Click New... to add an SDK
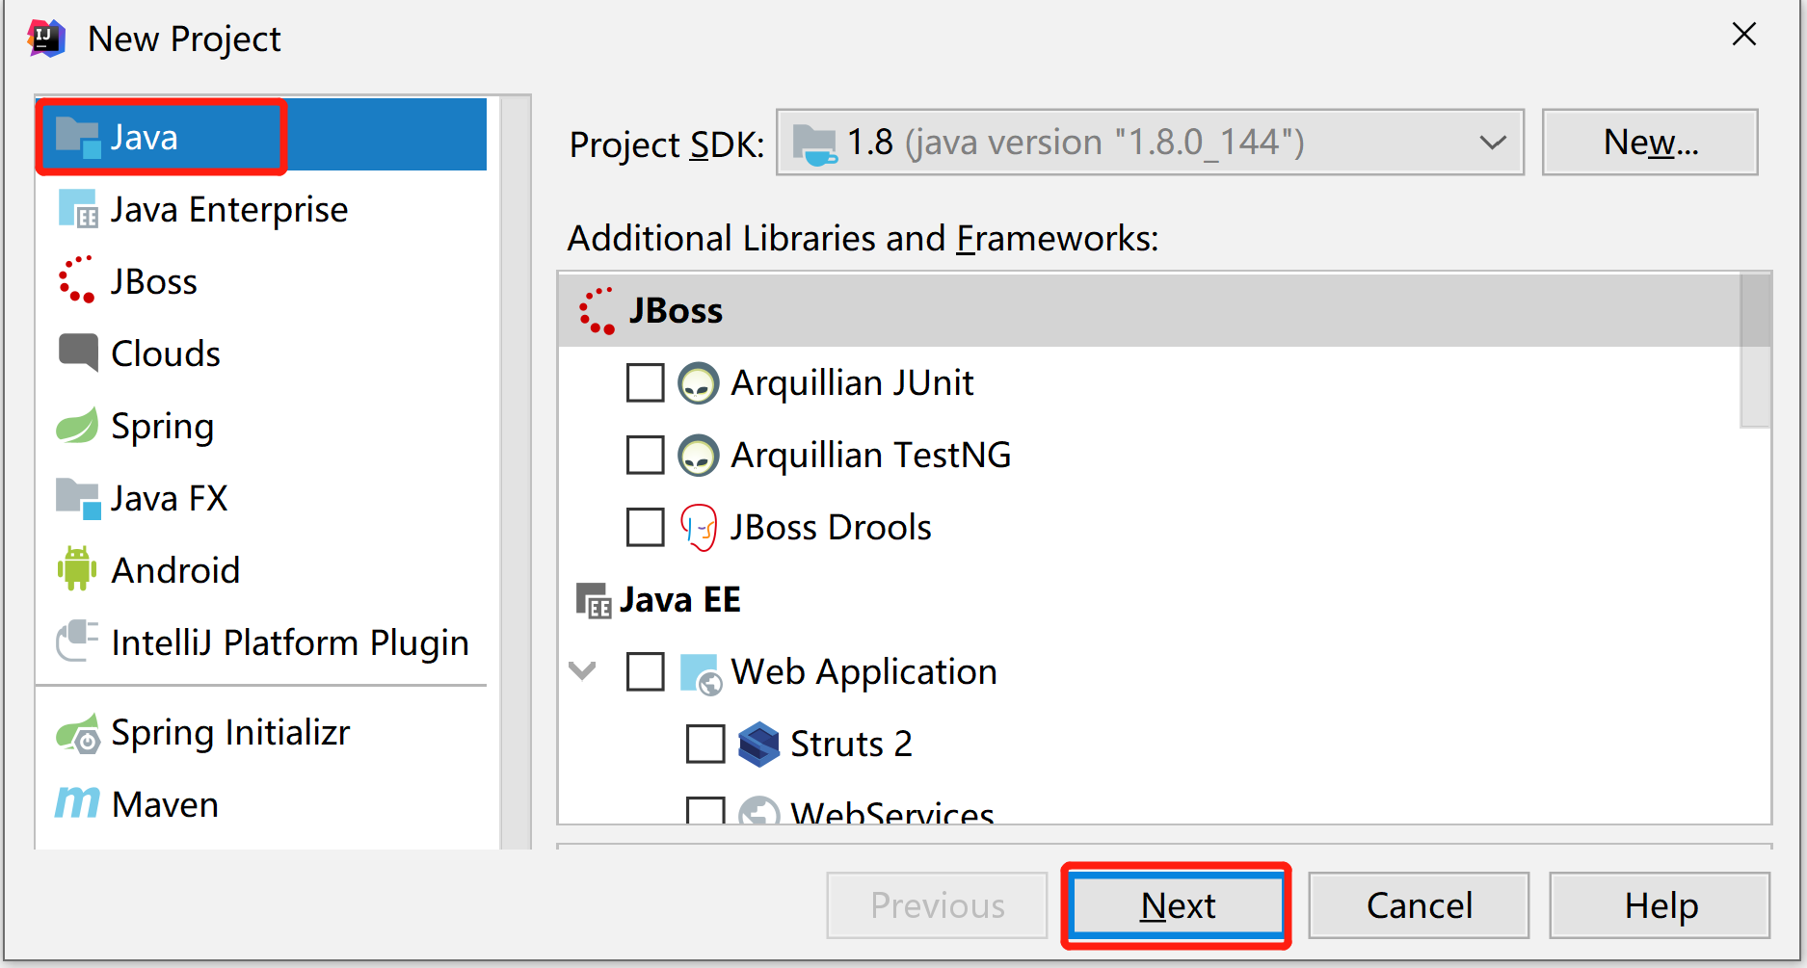 tap(1650, 143)
